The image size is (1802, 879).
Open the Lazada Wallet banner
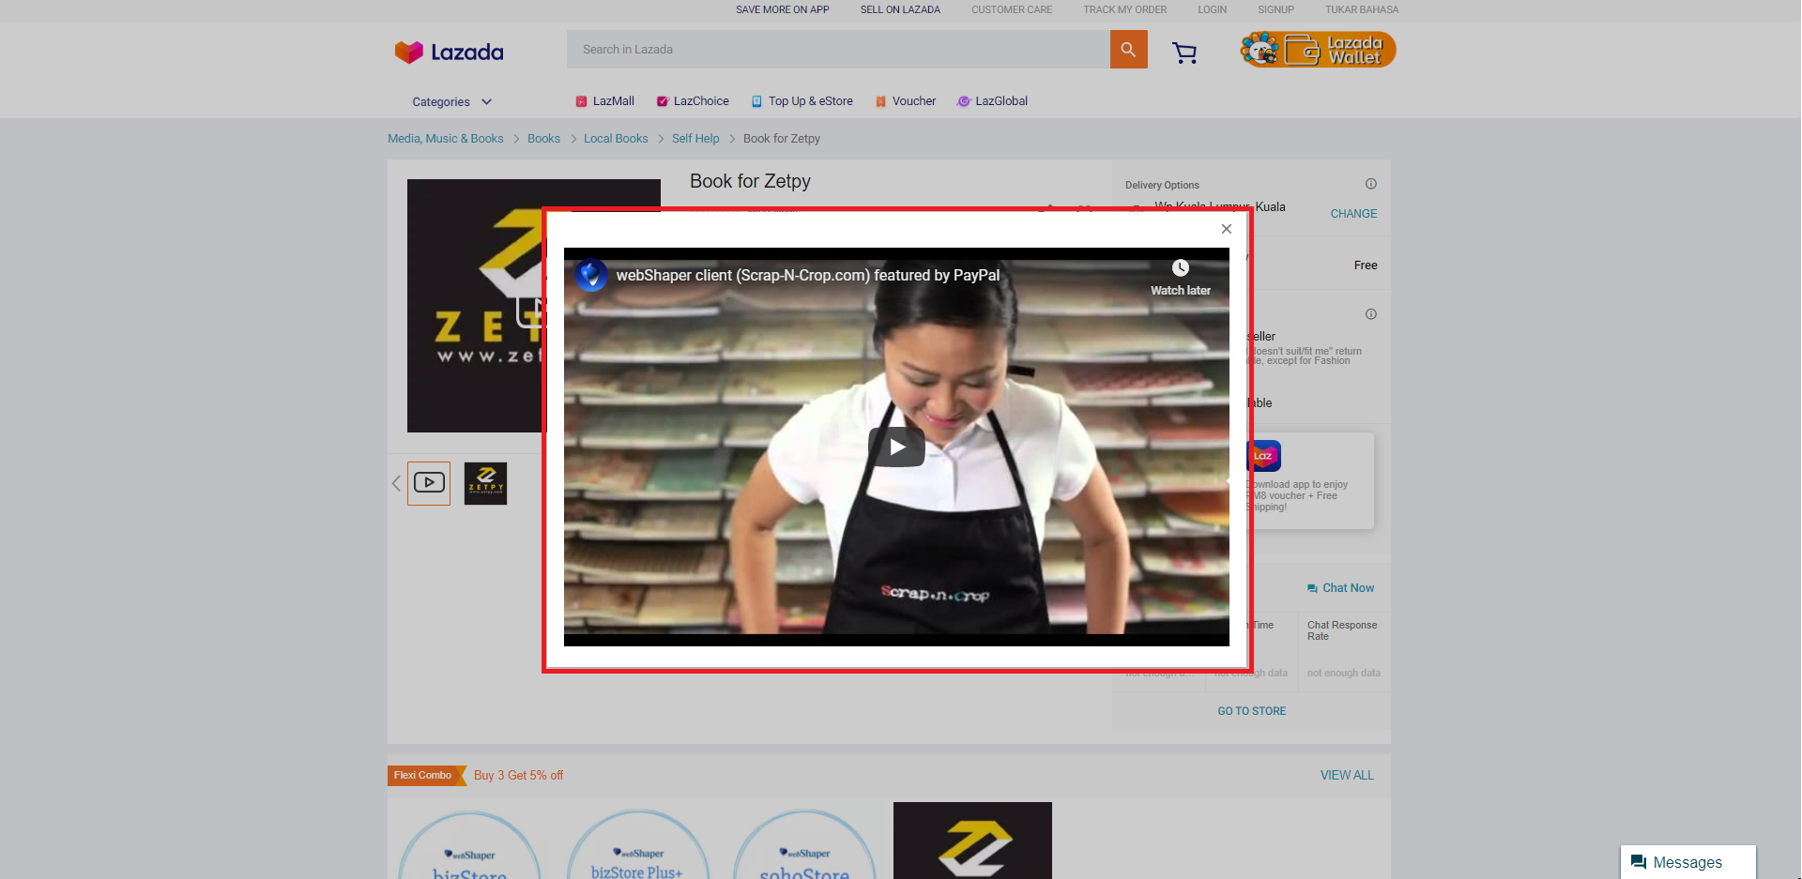pos(1318,50)
